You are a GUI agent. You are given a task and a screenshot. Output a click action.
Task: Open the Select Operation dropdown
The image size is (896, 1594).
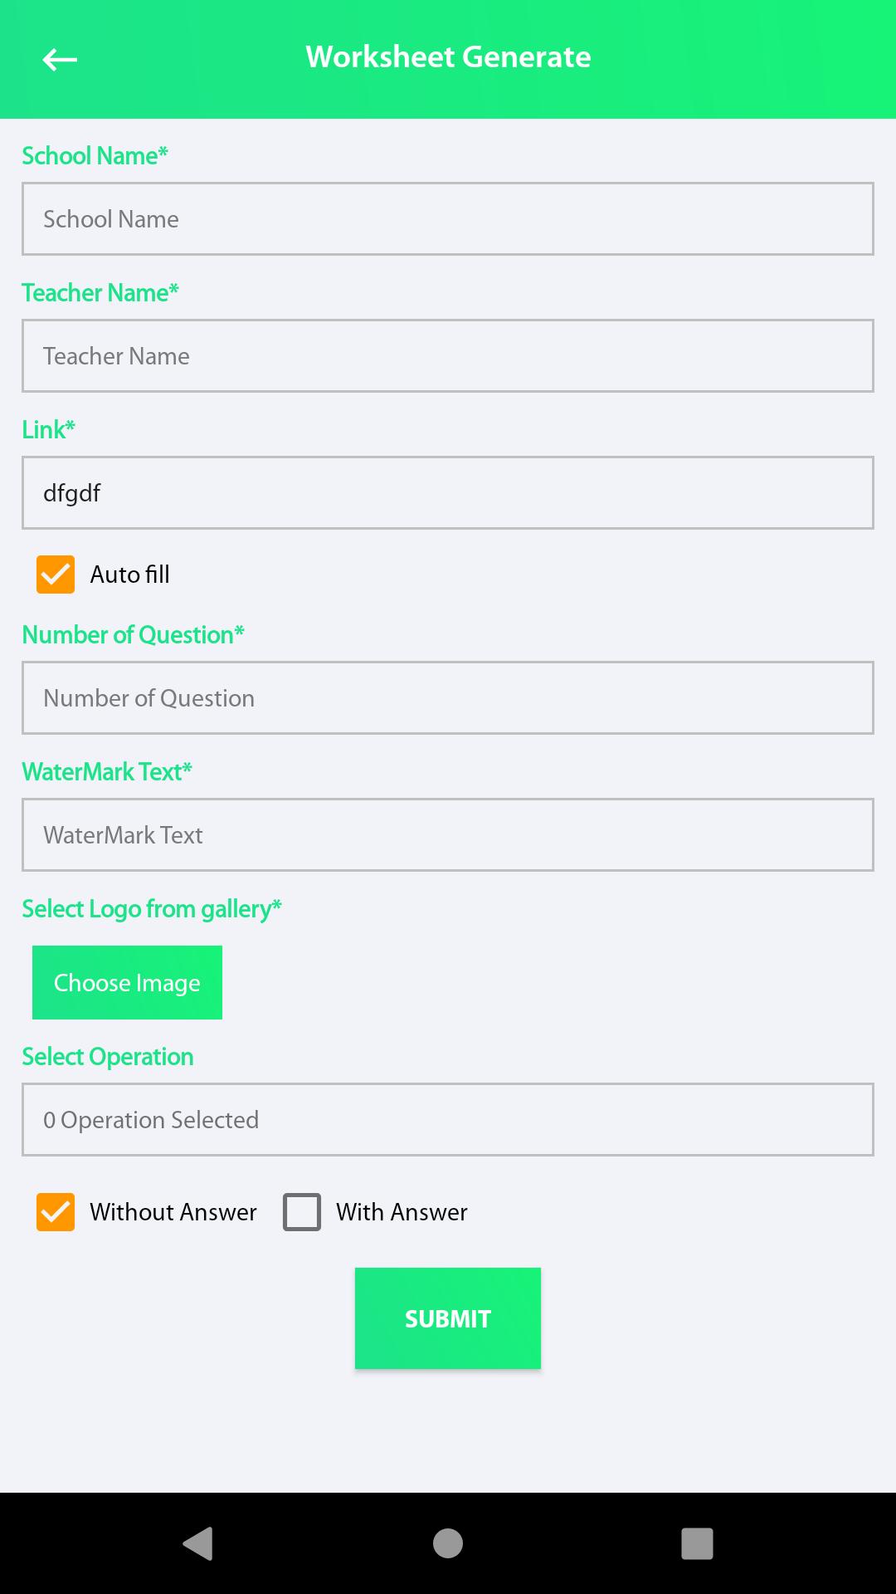tap(448, 1119)
